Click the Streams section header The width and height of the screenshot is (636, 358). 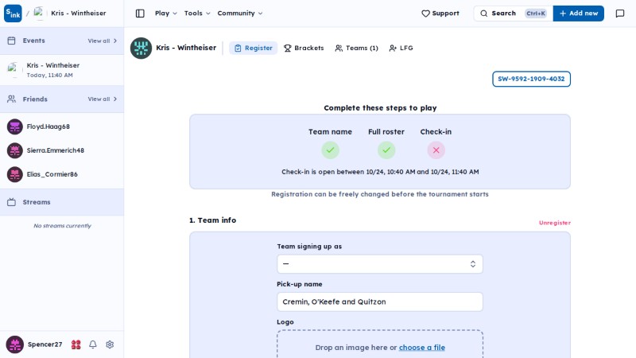62,202
